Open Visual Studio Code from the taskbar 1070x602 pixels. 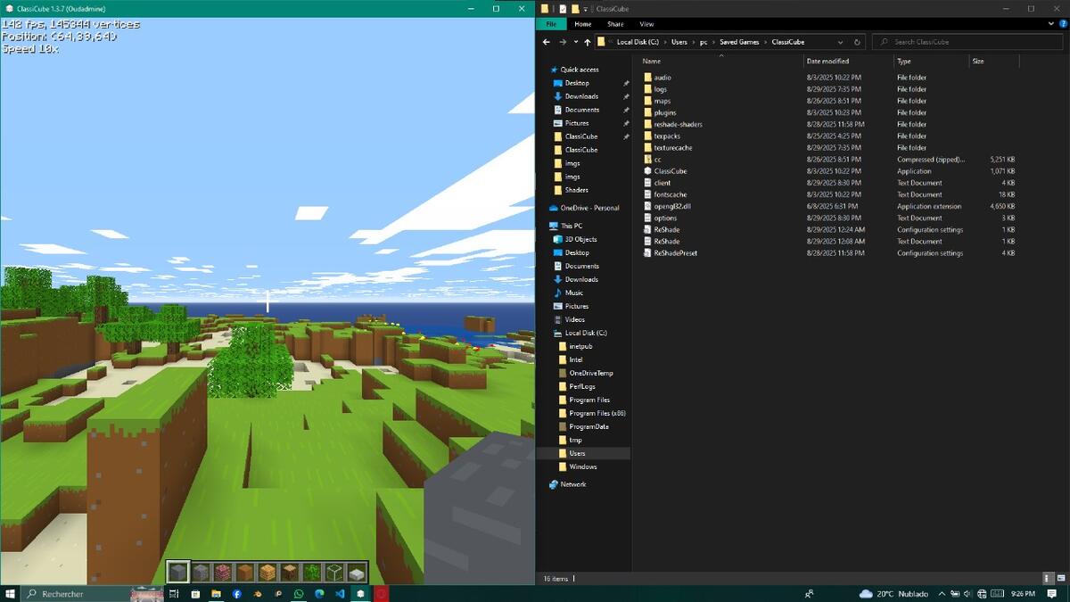tap(340, 593)
